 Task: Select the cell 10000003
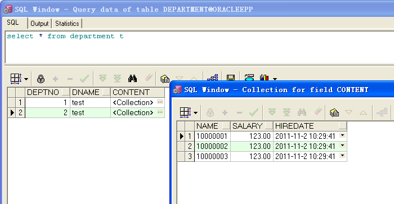click(x=212, y=156)
